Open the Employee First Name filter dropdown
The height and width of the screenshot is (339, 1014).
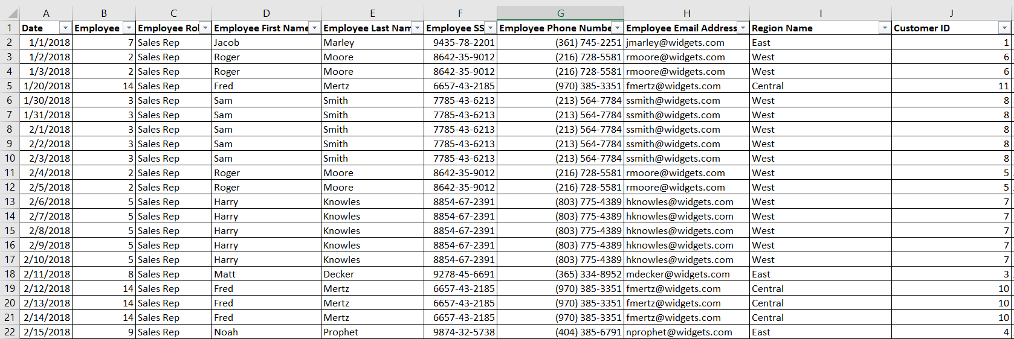coord(314,28)
